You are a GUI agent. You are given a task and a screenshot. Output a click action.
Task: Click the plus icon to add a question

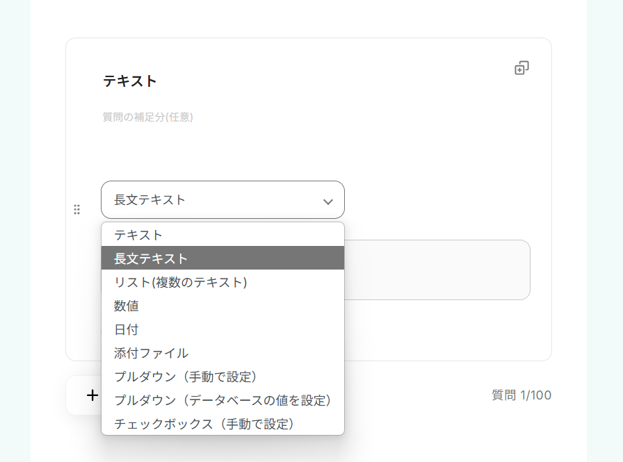(92, 395)
